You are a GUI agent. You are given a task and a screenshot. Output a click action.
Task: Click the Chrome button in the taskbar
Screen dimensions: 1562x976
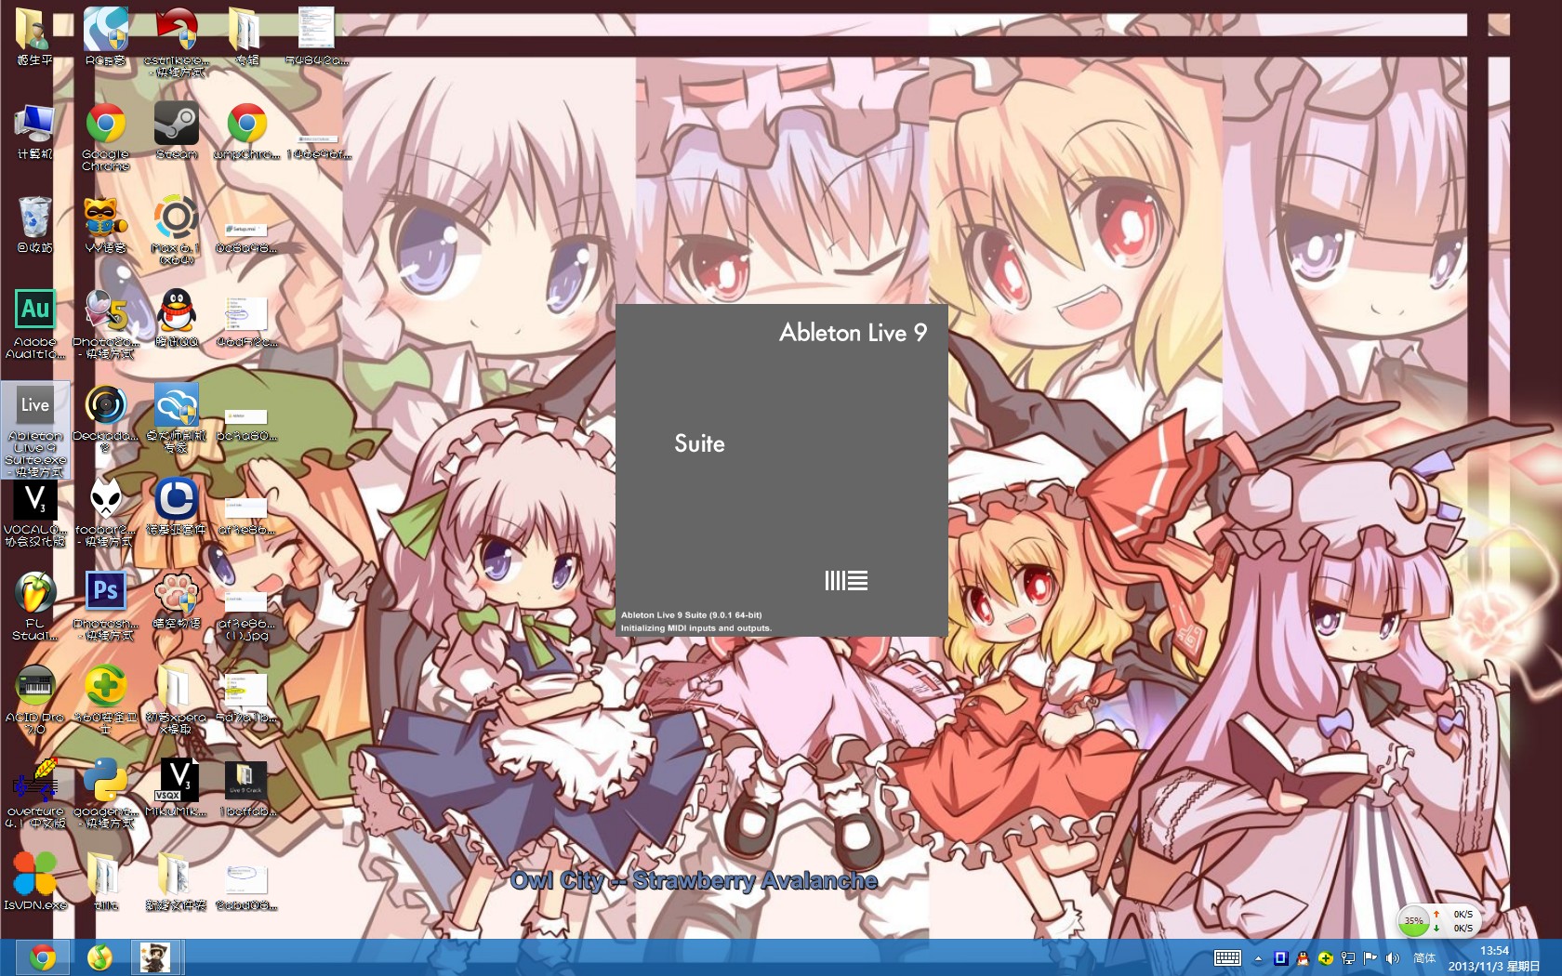pos(42,957)
